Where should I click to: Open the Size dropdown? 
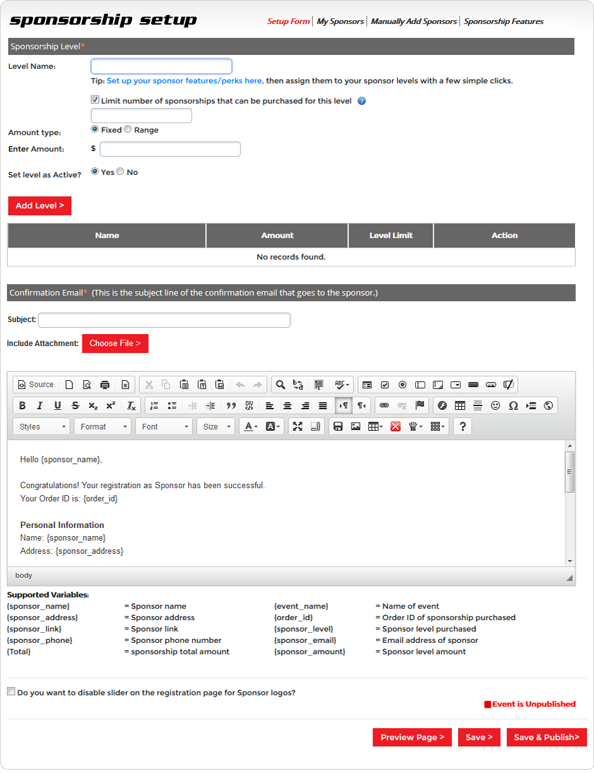(x=215, y=427)
